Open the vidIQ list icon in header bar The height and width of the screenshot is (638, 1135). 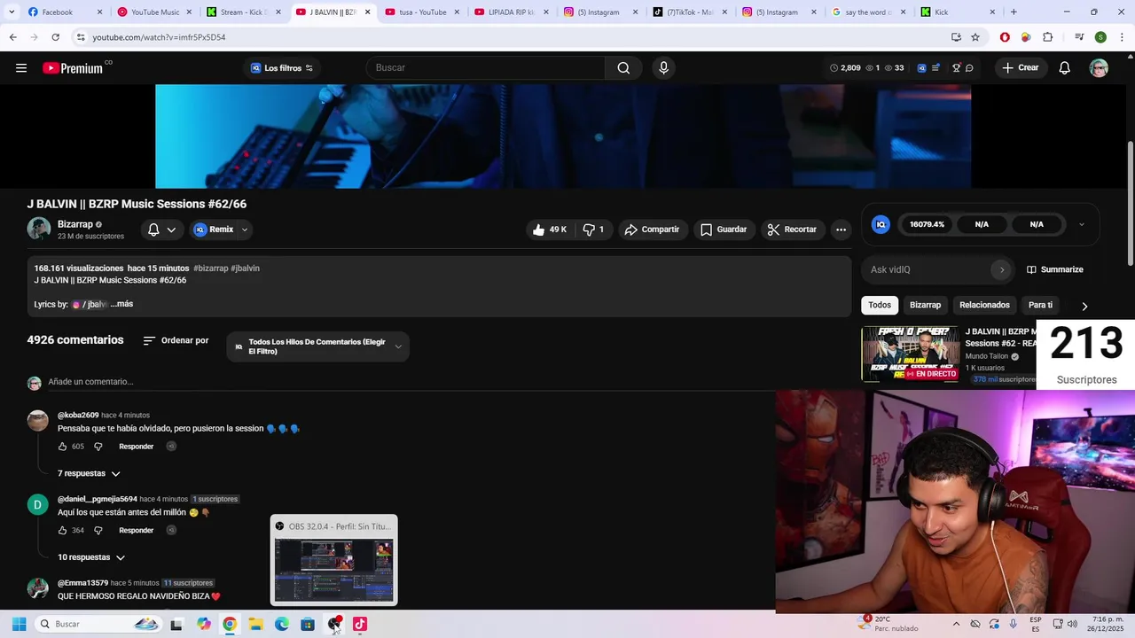[935, 68]
